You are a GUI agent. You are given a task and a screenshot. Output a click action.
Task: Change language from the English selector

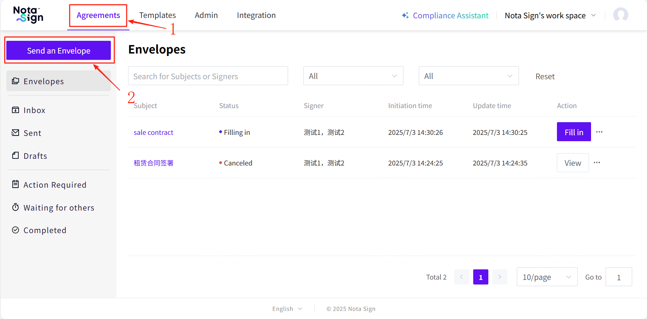pos(287,309)
